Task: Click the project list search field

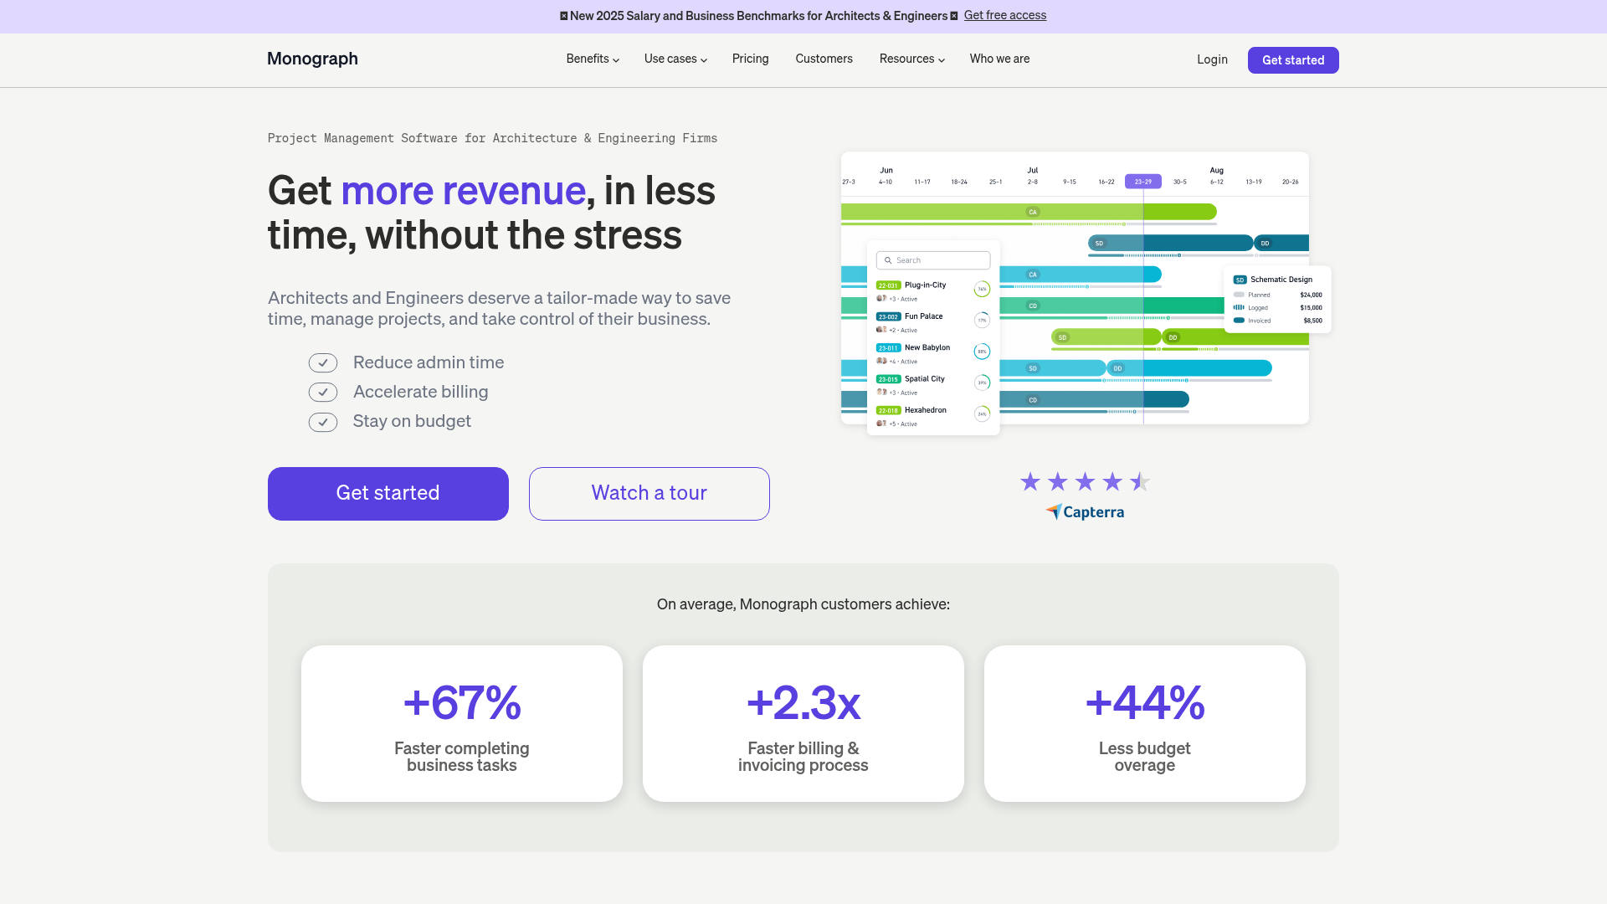Action: (932, 260)
